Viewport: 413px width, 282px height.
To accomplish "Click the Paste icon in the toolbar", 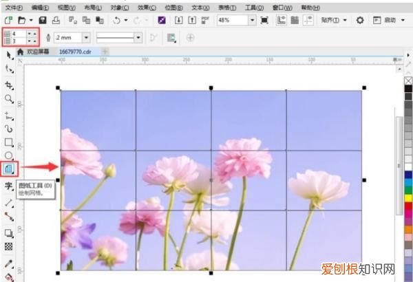I will tap(100, 20).
